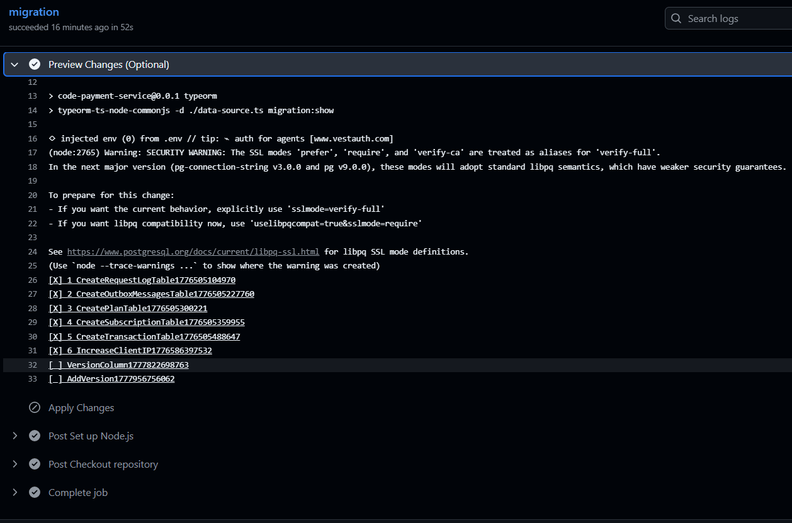Click the skipped icon beside Apply Changes
This screenshot has width=792, height=523.
pyautogui.click(x=35, y=407)
